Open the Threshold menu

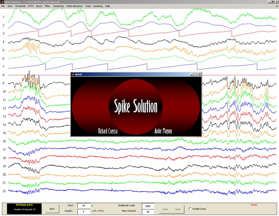20,6
